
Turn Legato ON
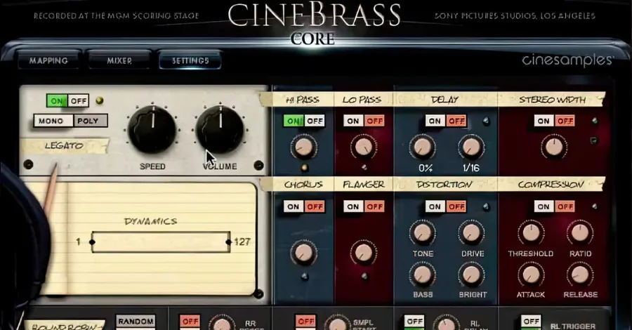point(57,100)
